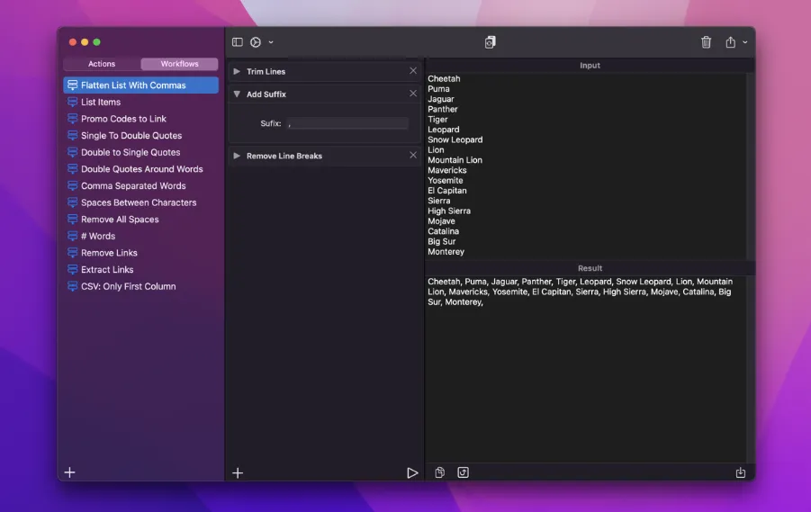Click the Trim Lines action title
The width and height of the screenshot is (811, 512).
pyautogui.click(x=266, y=71)
